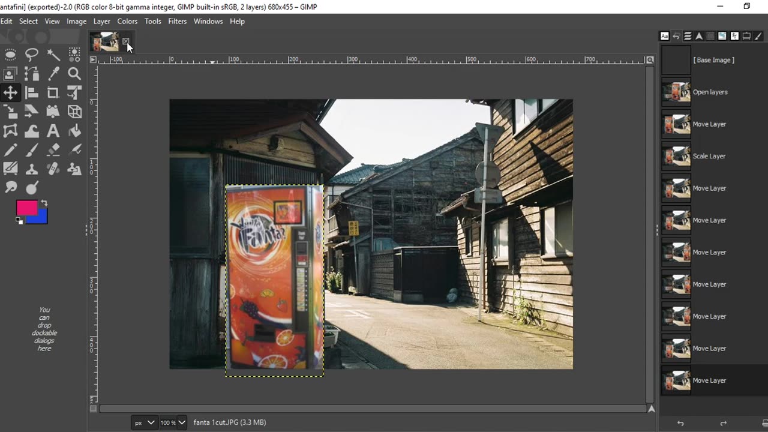This screenshot has width=768, height=432.
Task: Select the Text tool
Action: [53, 131]
